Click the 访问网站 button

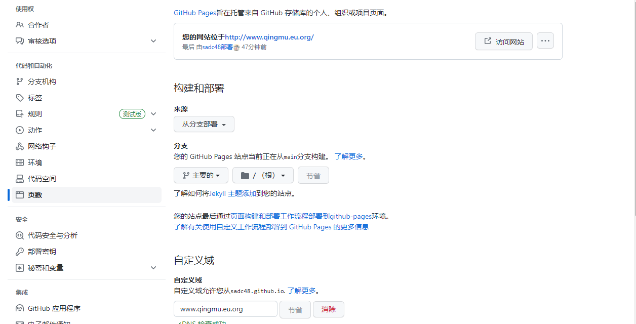pos(504,42)
